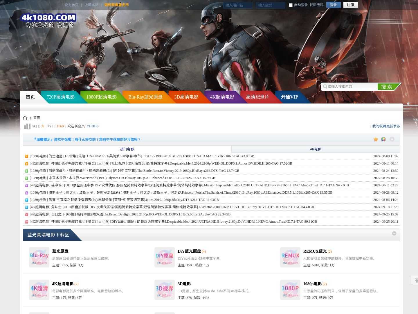418x314 pixels.
Task: Open the Gladiator.2000 角斗士 post
Action: pos(172,207)
